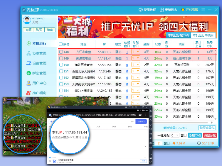The image size is (222, 166).
Task: Click the emulator fullscreen icon
Action: 151,129
